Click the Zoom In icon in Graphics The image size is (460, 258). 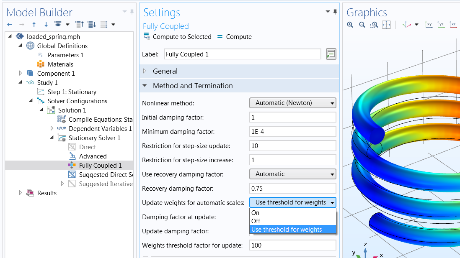click(x=350, y=25)
